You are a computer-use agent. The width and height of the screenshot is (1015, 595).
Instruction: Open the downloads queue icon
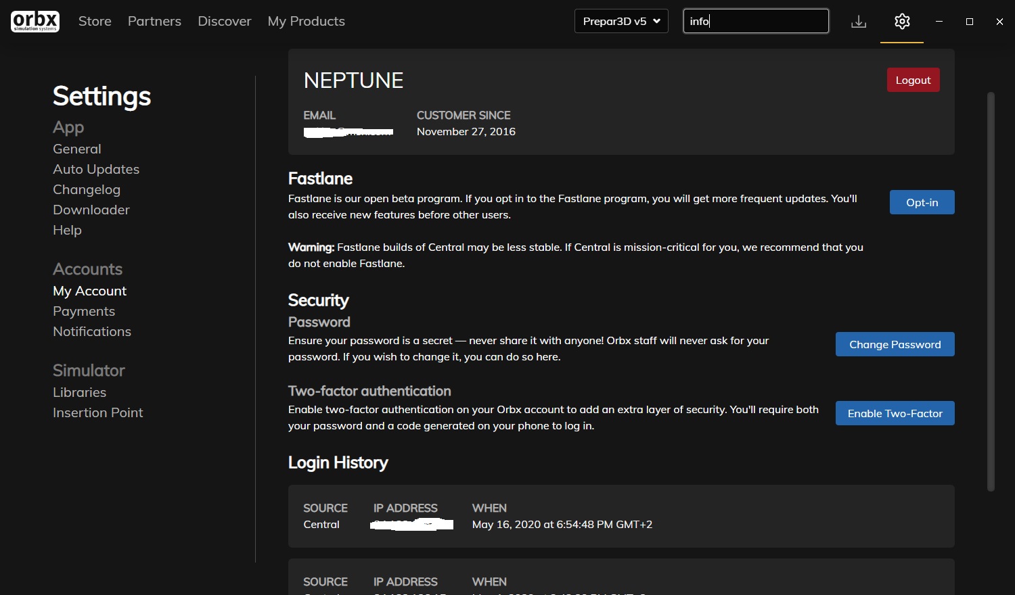(x=859, y=22)
